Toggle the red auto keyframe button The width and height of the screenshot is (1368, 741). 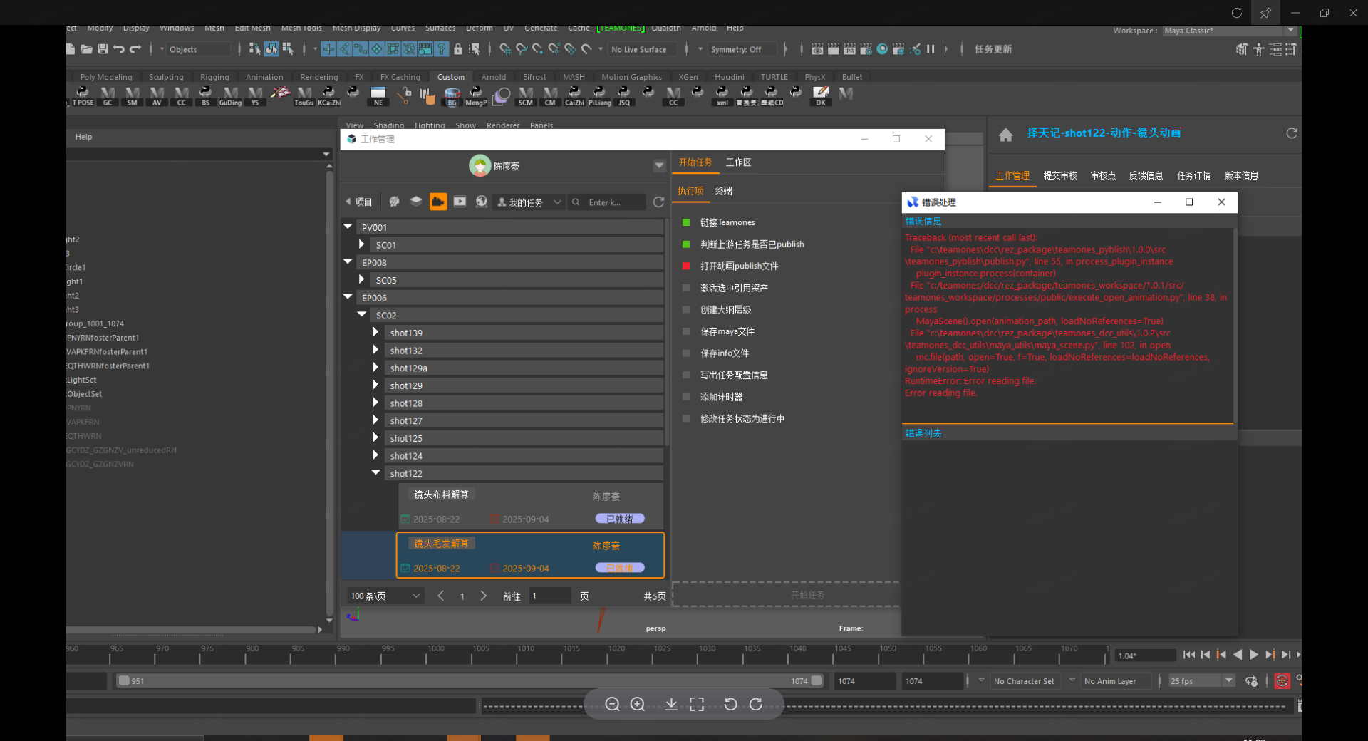pos(1282,681)
